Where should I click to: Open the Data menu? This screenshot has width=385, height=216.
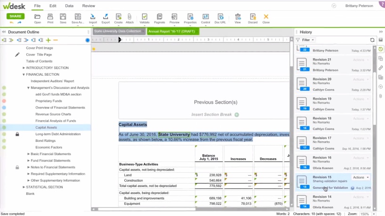point(69,6)
